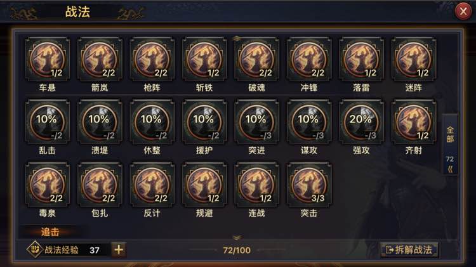Screen dimensions: 476x267
Task: Select the 突击 tactic showing 3/3
Action: 309,185
